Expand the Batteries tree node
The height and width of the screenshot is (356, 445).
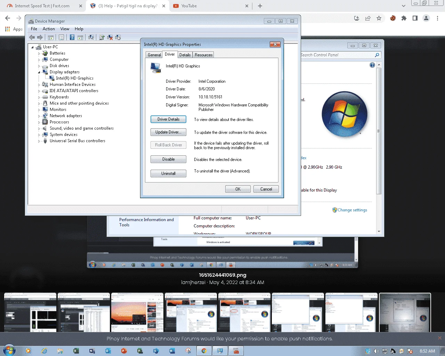39,54
